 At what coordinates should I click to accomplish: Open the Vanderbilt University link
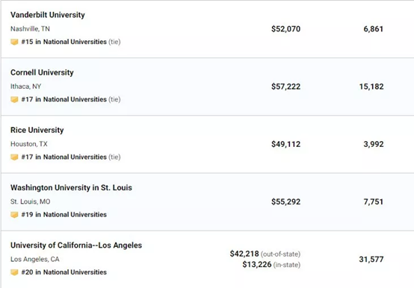click(48, 15)
